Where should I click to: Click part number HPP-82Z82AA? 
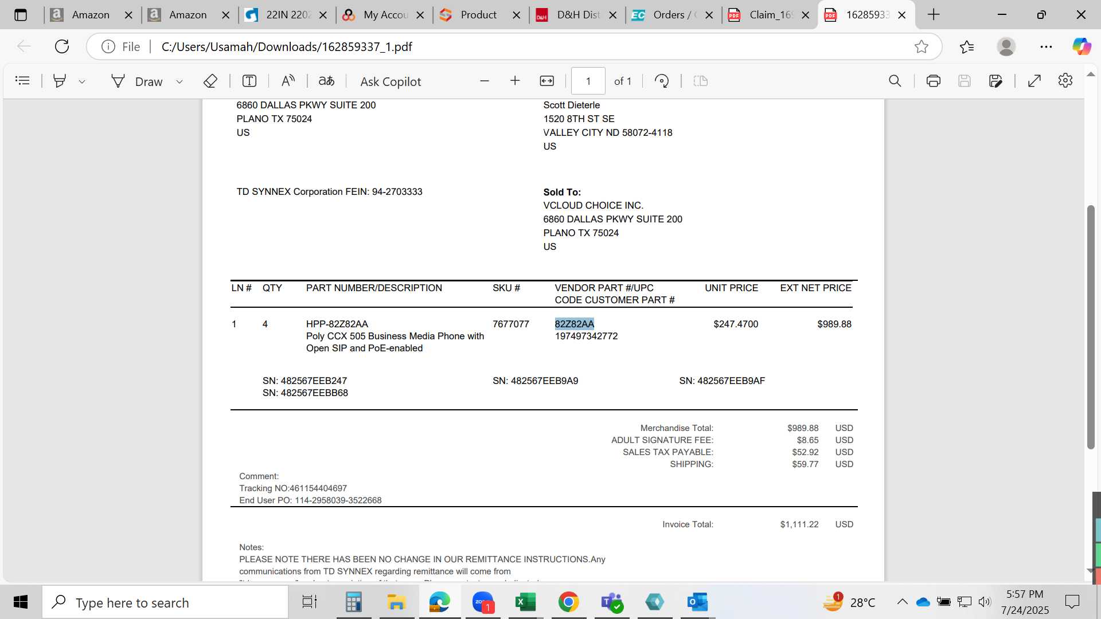point(337,324)
